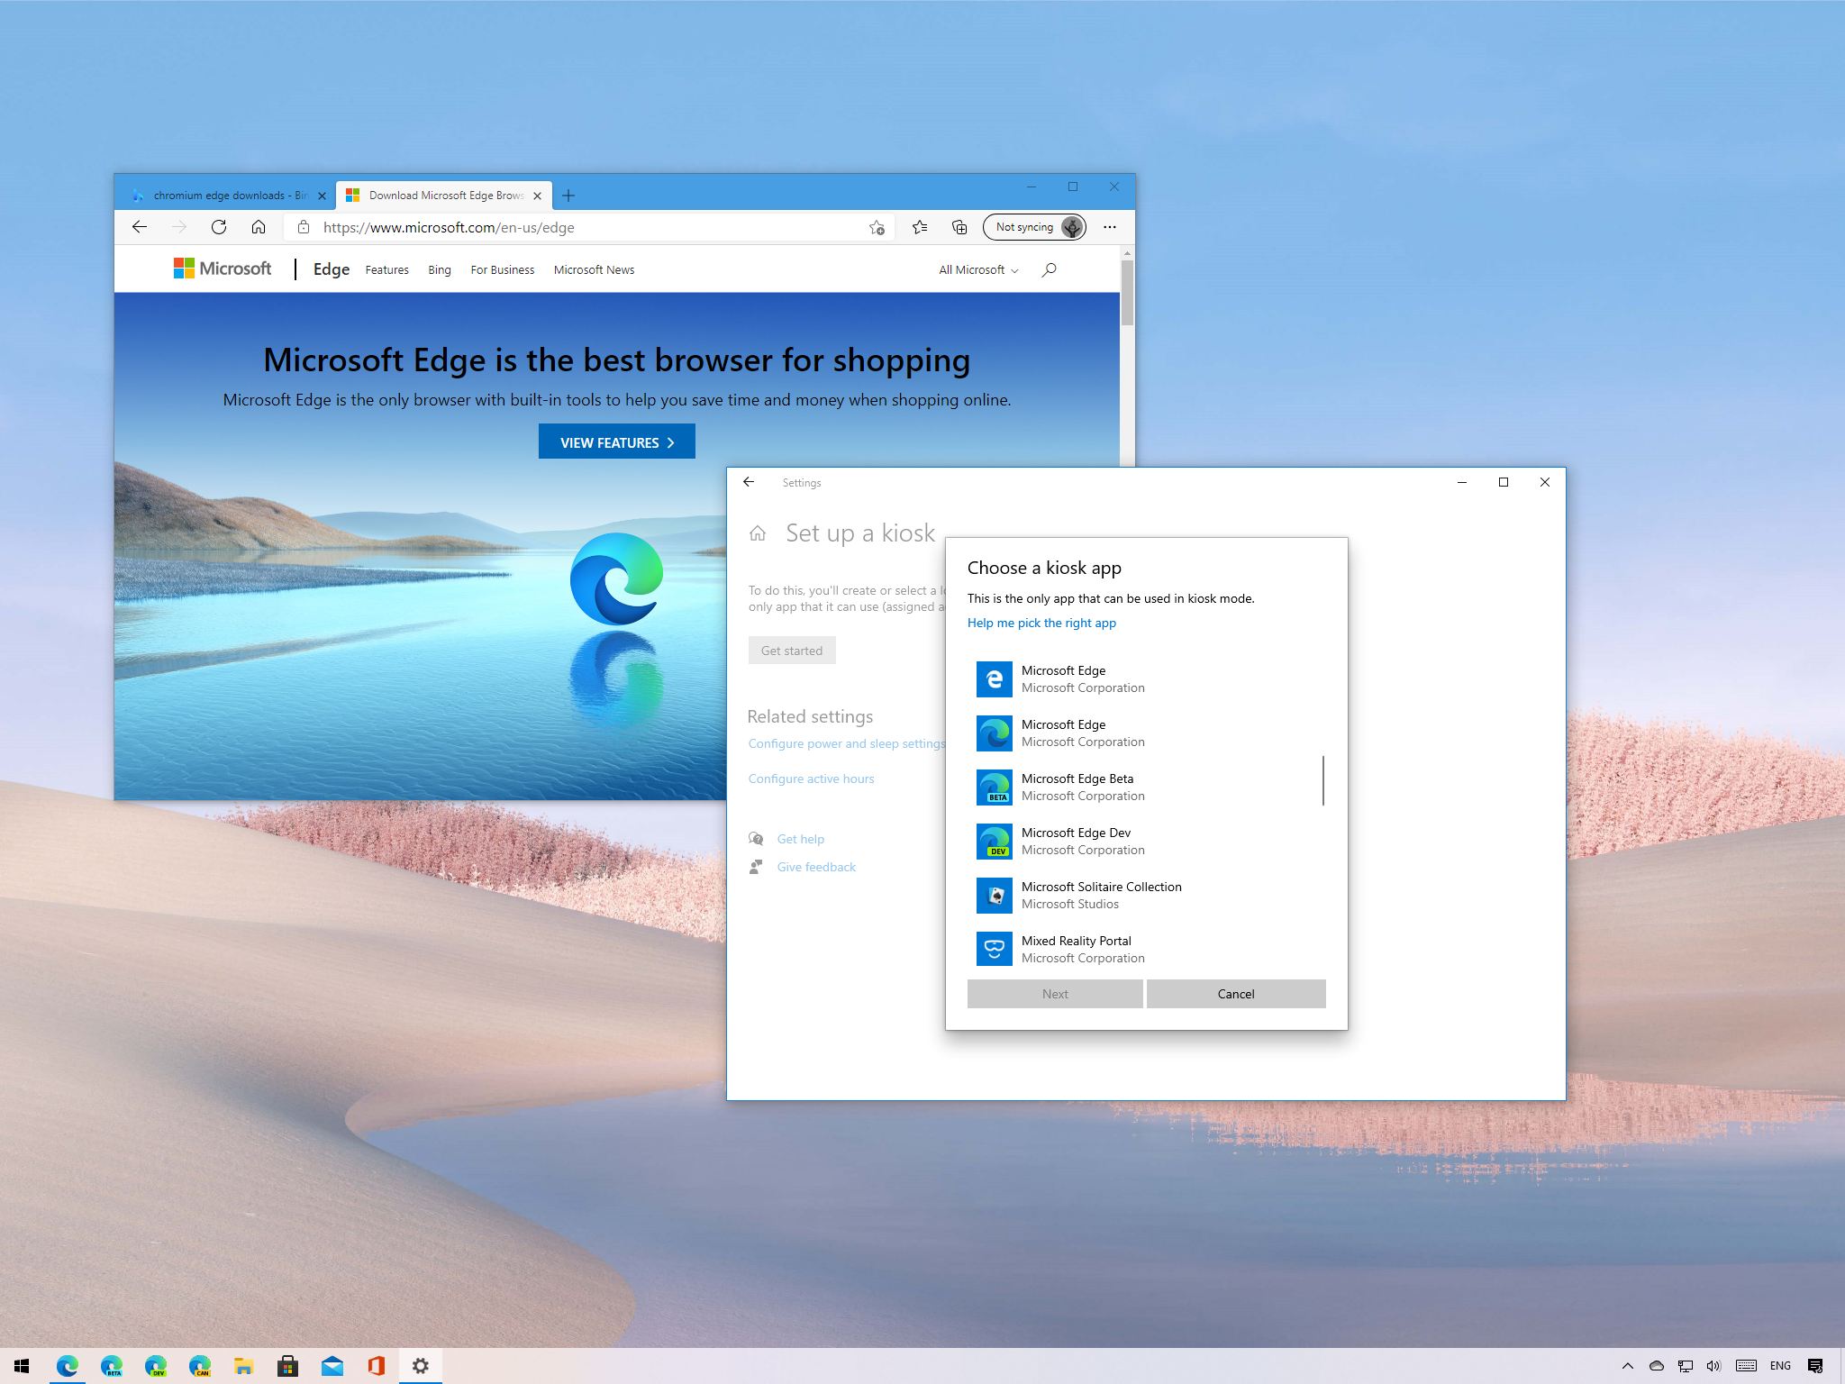This screenshot has height=1384, width=1845.
Task: Click the Mixed Reality Portal icon
Action: (992, 948)
